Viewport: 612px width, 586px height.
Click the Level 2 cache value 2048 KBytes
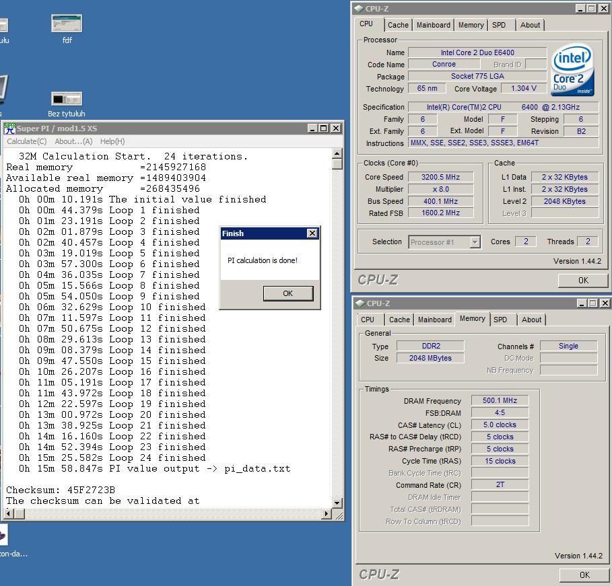click(x=564, y=201)
